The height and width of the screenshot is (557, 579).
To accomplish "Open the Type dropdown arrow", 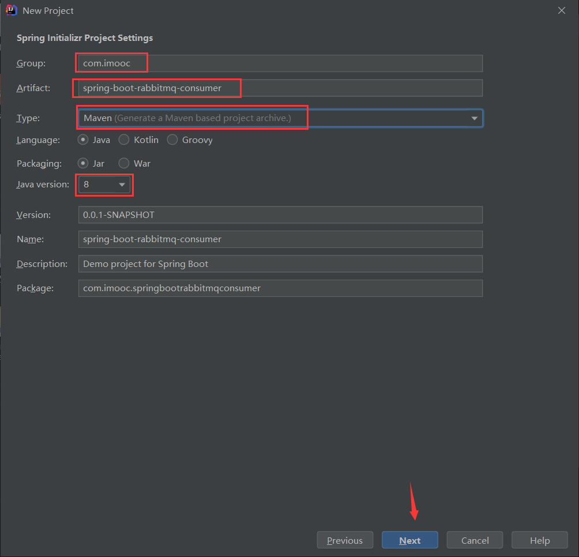I will (x=474, y=118).
